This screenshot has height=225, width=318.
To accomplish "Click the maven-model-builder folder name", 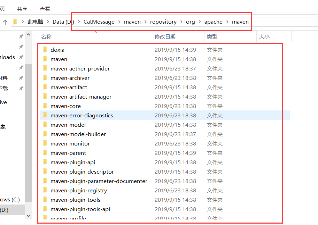I will (x=78, y=134).
